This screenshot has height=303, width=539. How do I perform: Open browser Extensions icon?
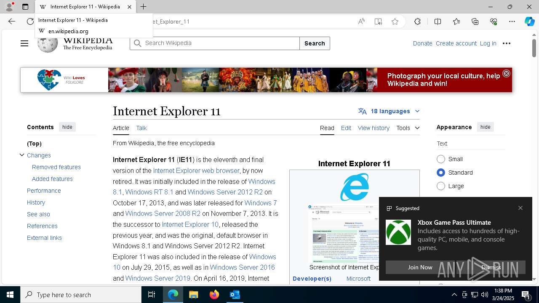(417, 21)
